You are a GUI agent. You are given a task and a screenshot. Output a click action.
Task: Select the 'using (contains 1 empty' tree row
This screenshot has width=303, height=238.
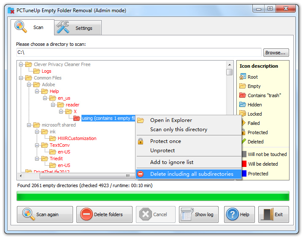[x=108, y=118]
